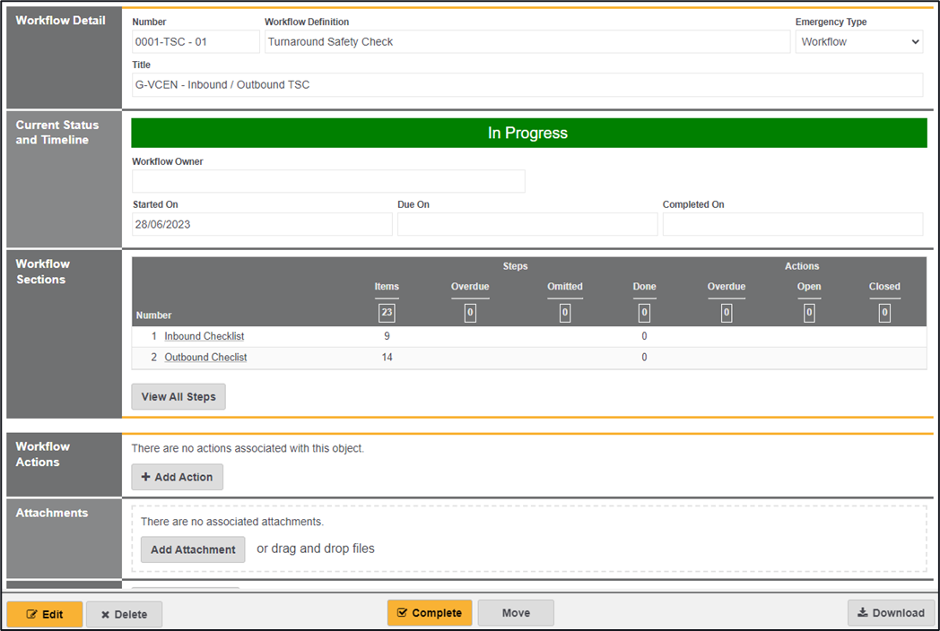940x631 pixels.
Task: Open the Emergency Type dropdown
Action: 858,42
